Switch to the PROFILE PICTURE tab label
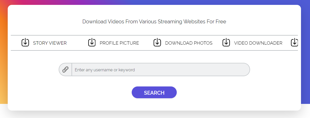Image resolution: width=310 pixels, height=118 pixels. pos(119,43)
